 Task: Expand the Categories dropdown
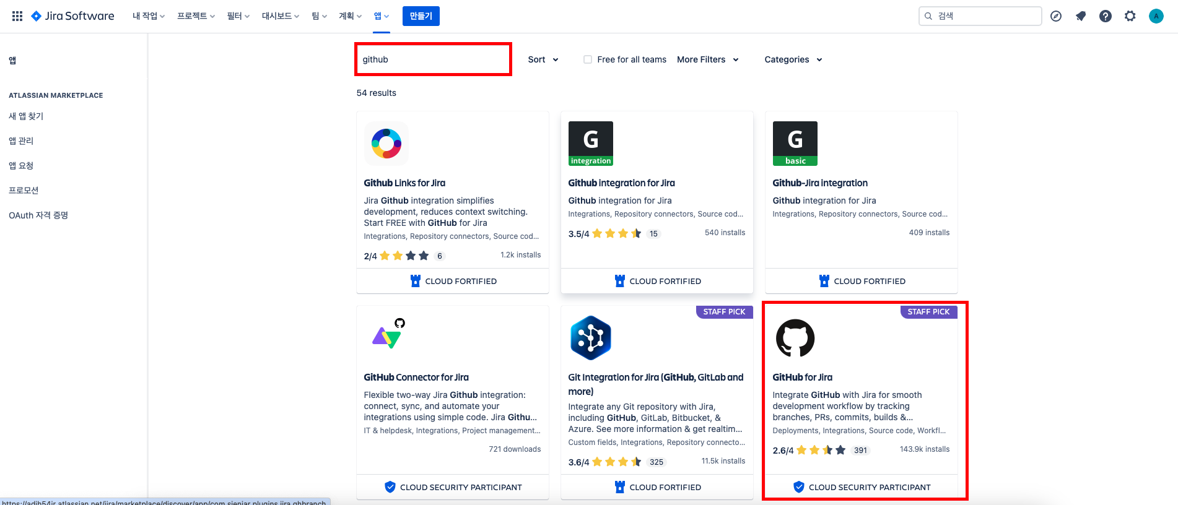pos(793,59)
